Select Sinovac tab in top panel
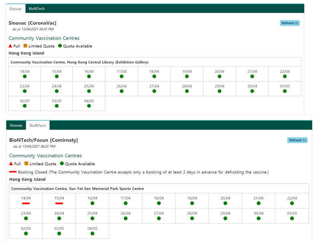The height and width of the screenshot is (242, 313). 16,8
